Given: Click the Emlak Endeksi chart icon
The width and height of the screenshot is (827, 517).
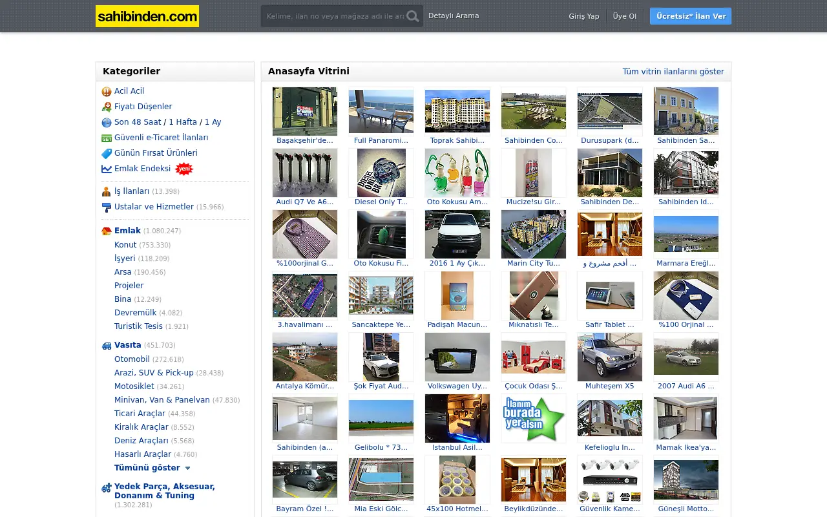Looking at the screenshot, I should coord(107,169).
